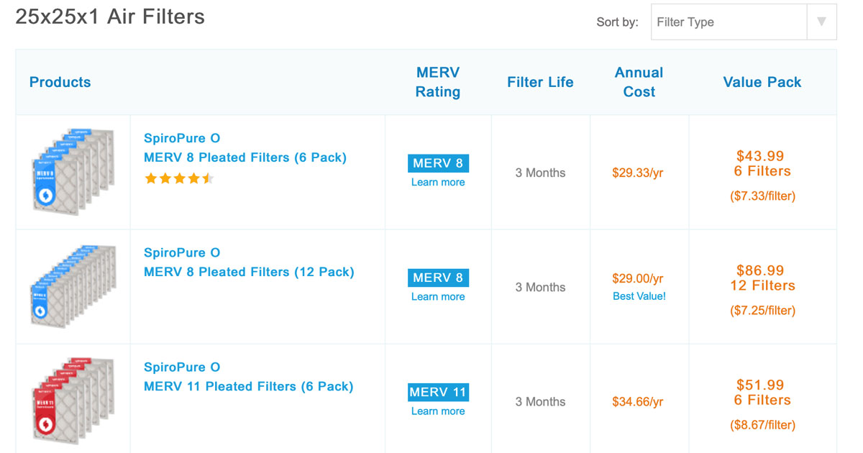The width and height of the screenshot is (863, 453).
Task: Click the MERV 8 twelve-pack product image
Action: [73, 287]
